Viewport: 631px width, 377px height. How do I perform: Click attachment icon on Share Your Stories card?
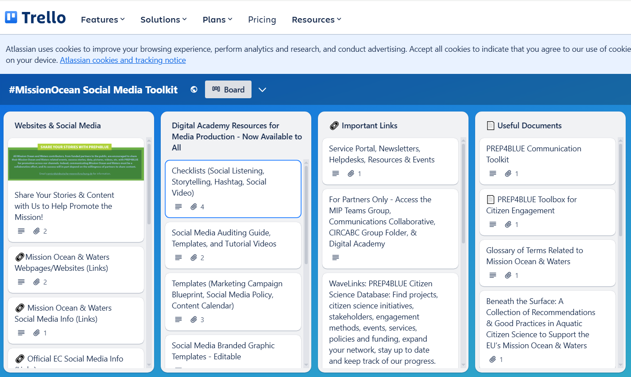37,231
